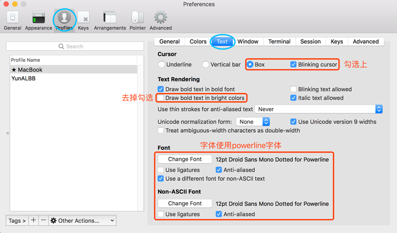Toggle Draw bold text in bold font

point(160,89)
